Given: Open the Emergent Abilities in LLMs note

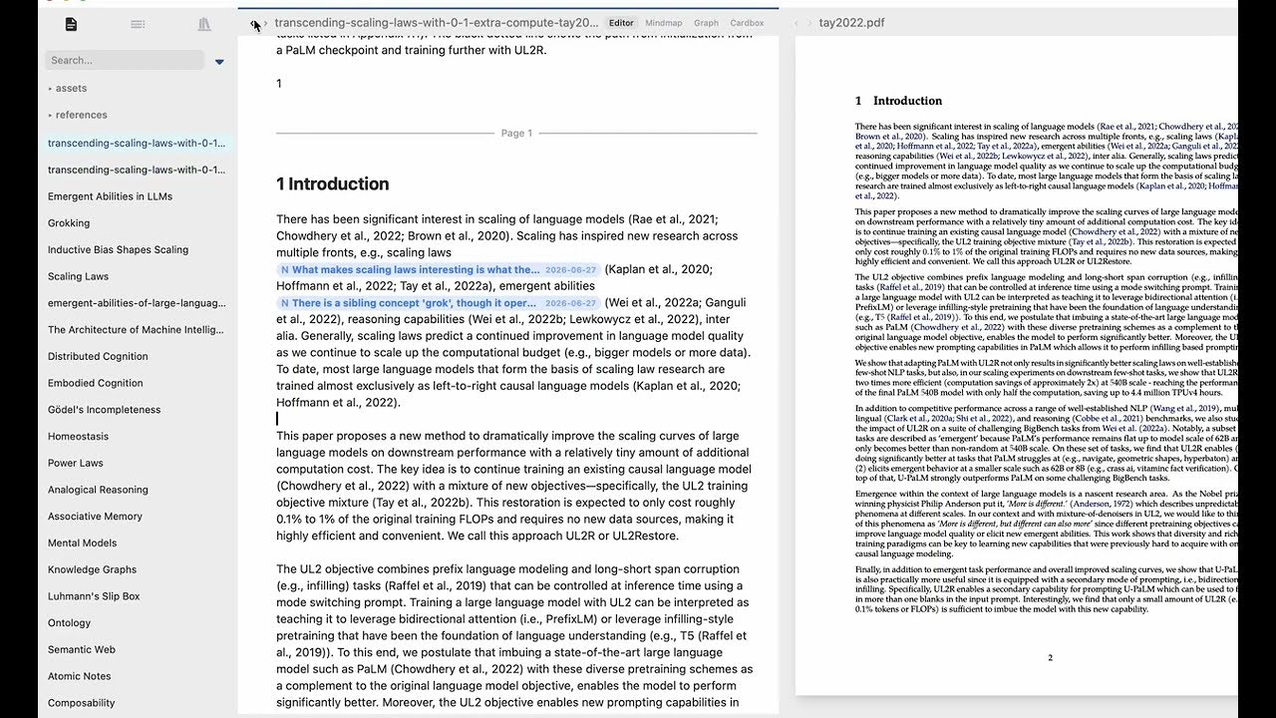Looking at the screenshot, I should click(x=110, y=196).
